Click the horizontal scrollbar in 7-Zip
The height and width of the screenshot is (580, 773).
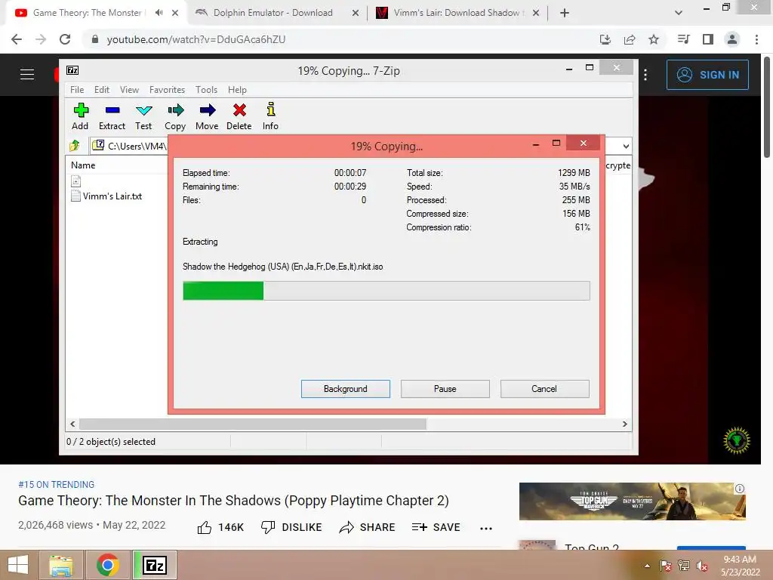253,424
